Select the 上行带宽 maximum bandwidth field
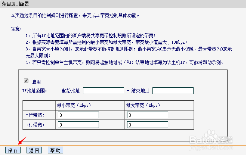 coord(148,115)
